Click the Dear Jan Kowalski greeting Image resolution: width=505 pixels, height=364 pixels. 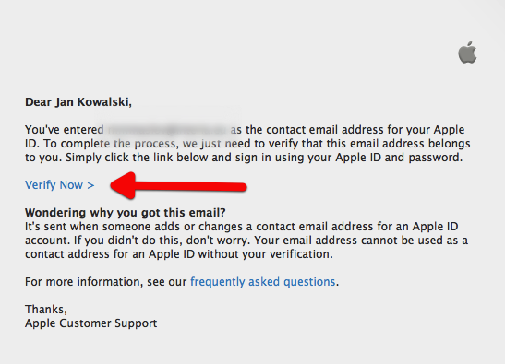click(x=78, y=102)
